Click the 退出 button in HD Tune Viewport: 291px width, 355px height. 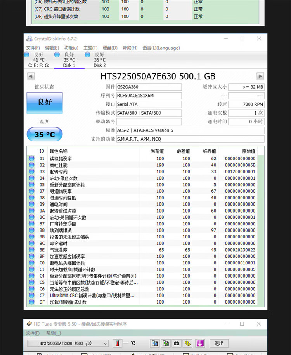(x=219, y=343)
